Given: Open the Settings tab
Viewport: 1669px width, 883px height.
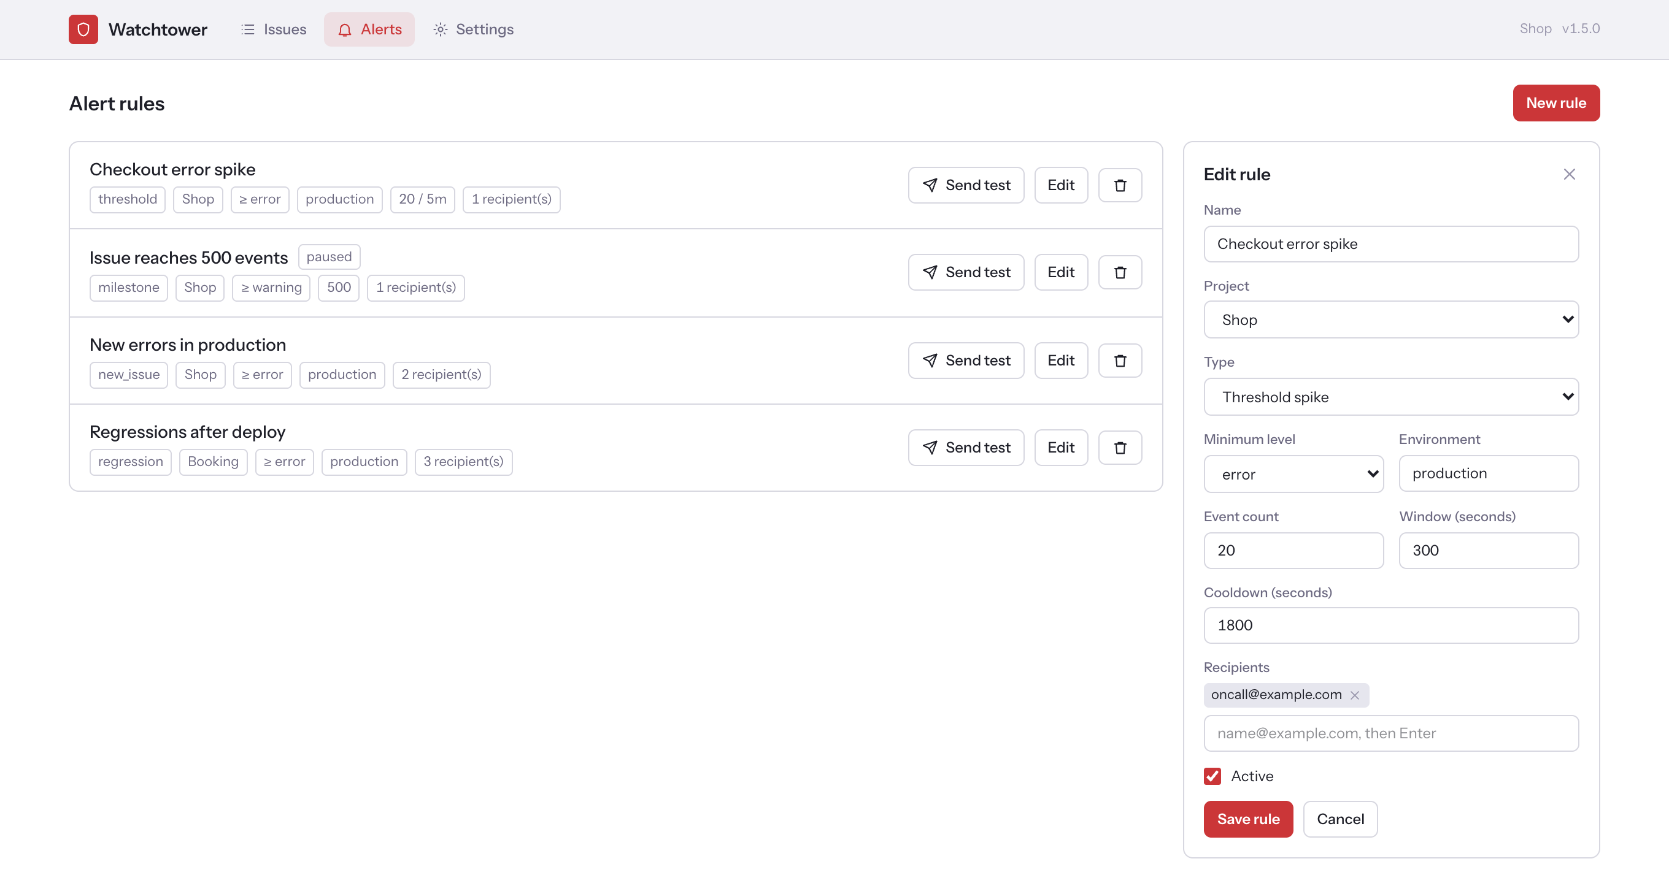Looking at the screenshot, I should coord(473,29).
